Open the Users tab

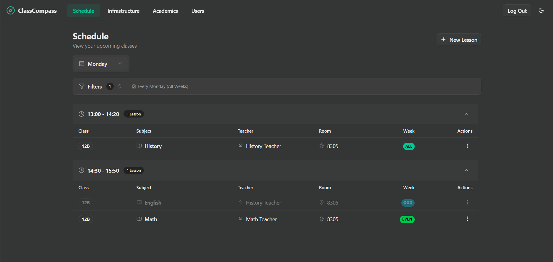click(x=198, y=11)
